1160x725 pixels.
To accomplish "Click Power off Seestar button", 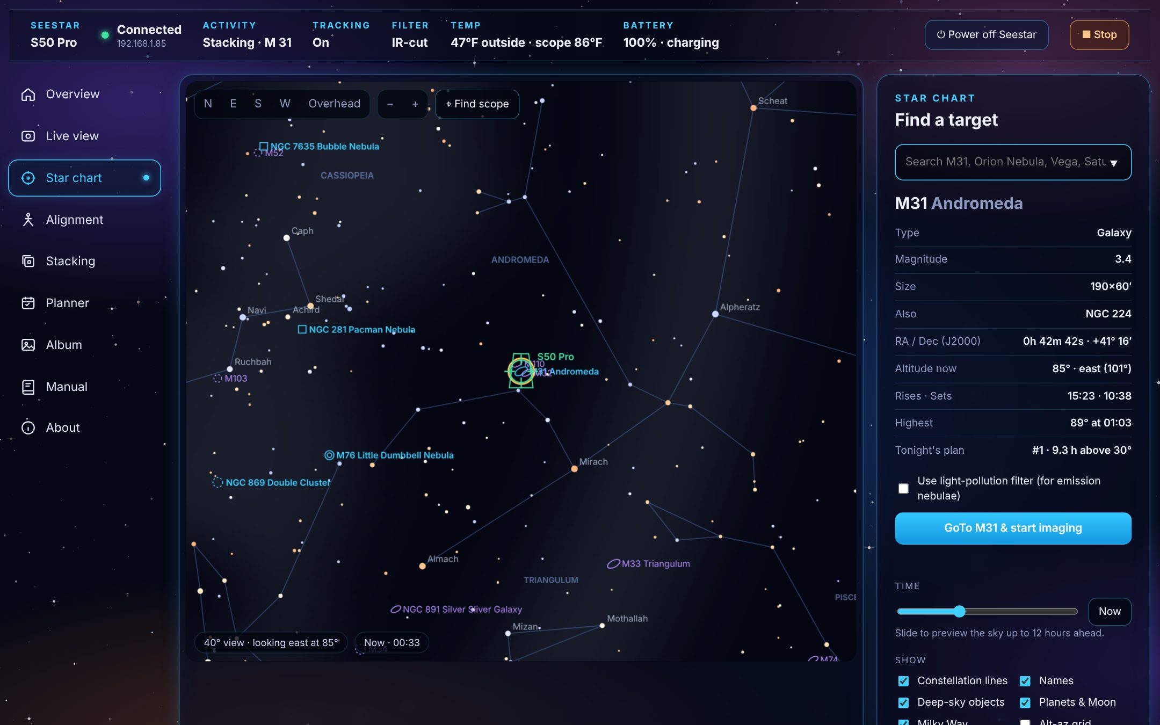I will [986, 35].
